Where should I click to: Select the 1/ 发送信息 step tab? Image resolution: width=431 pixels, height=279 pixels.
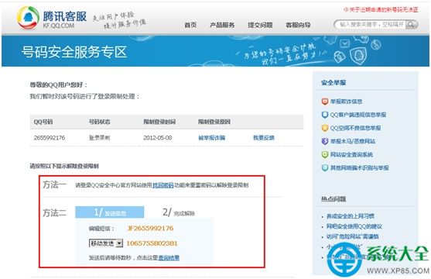click(110, 212)
